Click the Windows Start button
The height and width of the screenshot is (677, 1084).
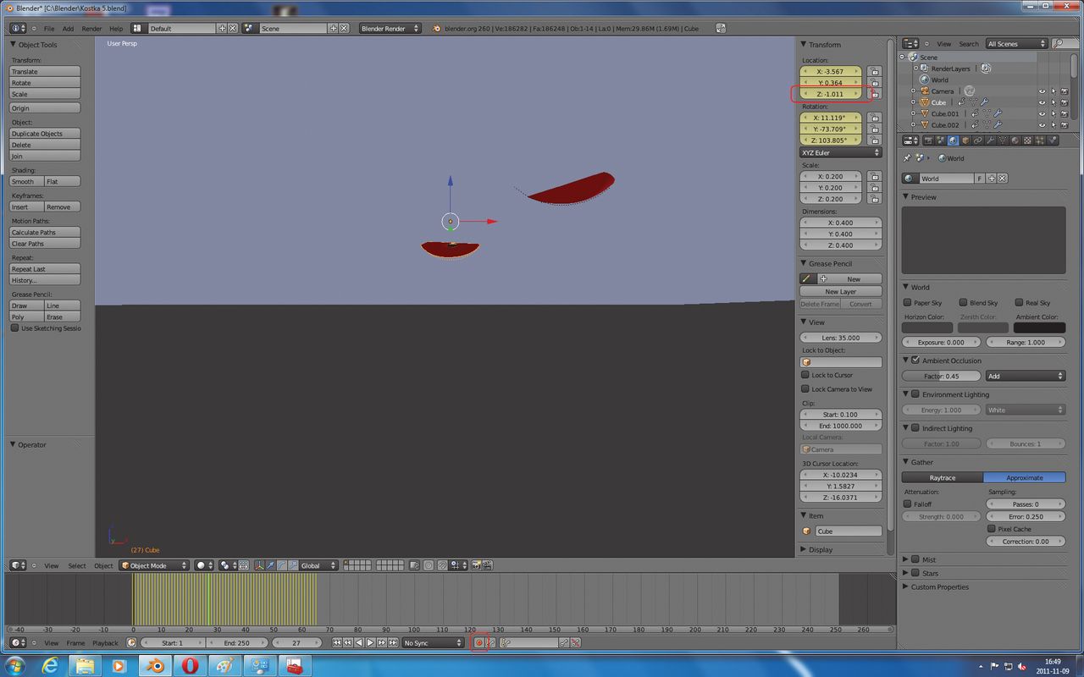pos(14,665)
